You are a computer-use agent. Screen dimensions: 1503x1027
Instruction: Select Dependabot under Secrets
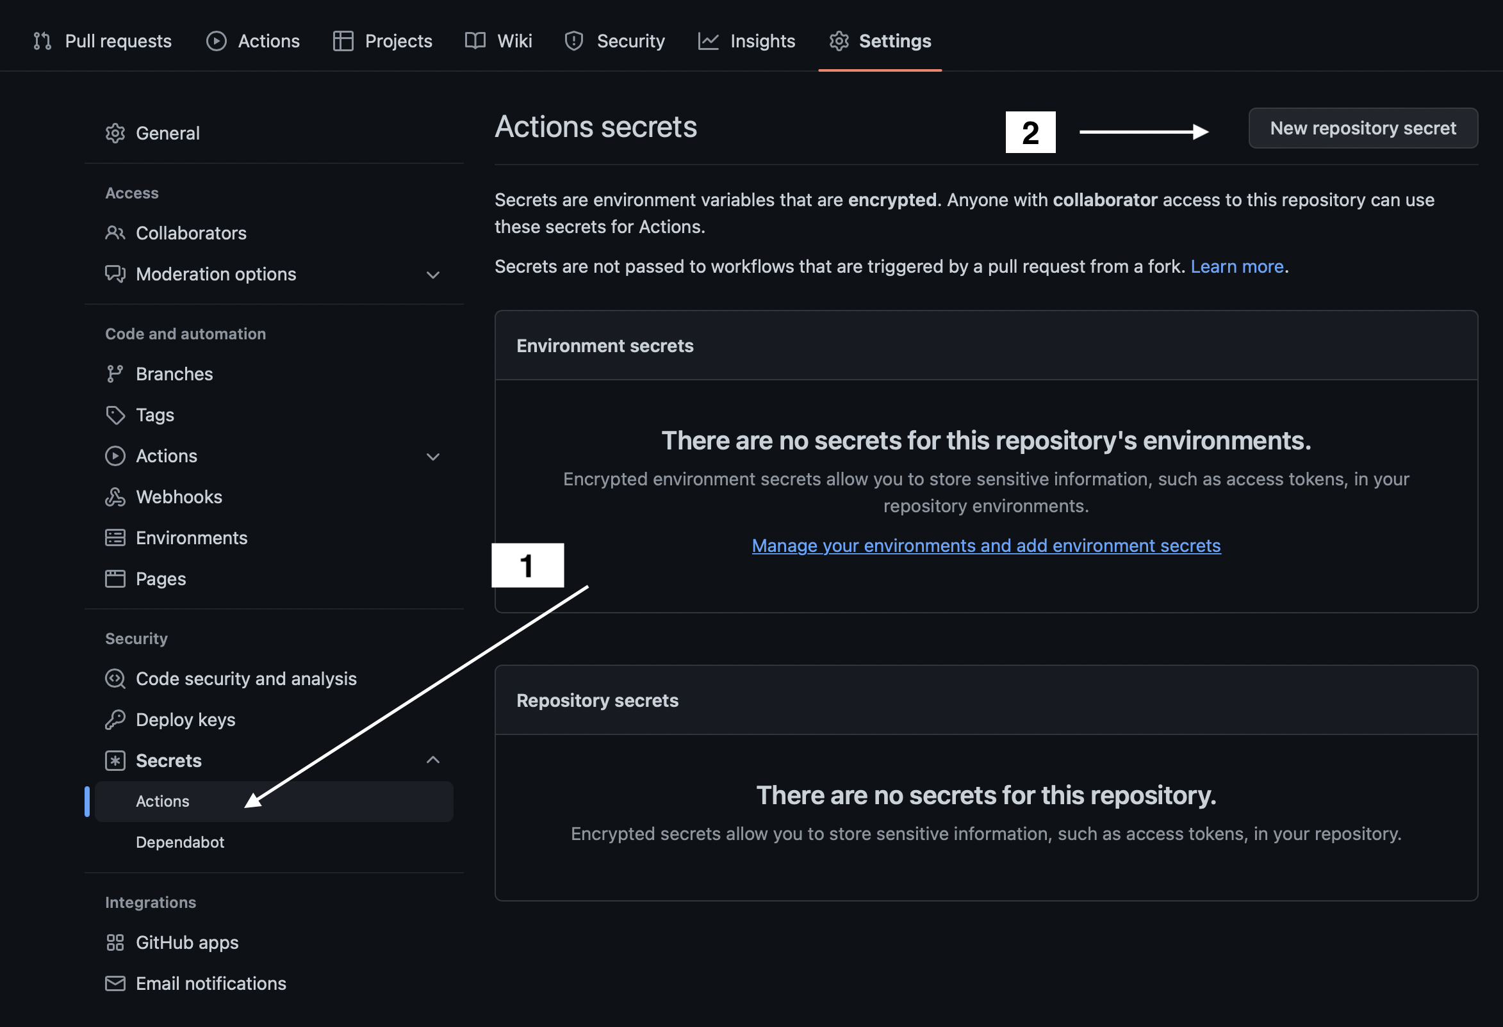tap(180, 842)
